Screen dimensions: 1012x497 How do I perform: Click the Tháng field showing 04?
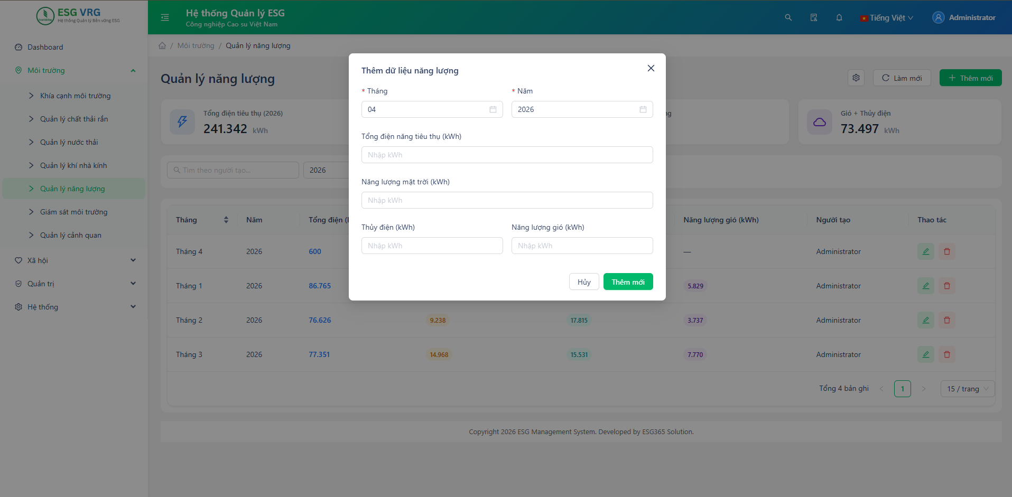[x=432, y=109]
